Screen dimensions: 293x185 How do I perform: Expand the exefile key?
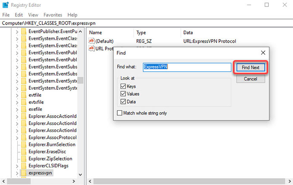click(x=17, y=110)
